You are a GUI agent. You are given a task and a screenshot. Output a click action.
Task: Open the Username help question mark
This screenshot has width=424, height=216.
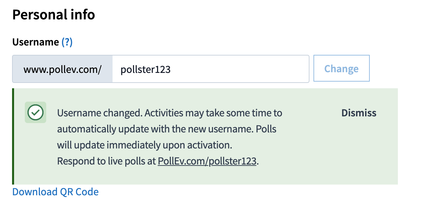67,42
